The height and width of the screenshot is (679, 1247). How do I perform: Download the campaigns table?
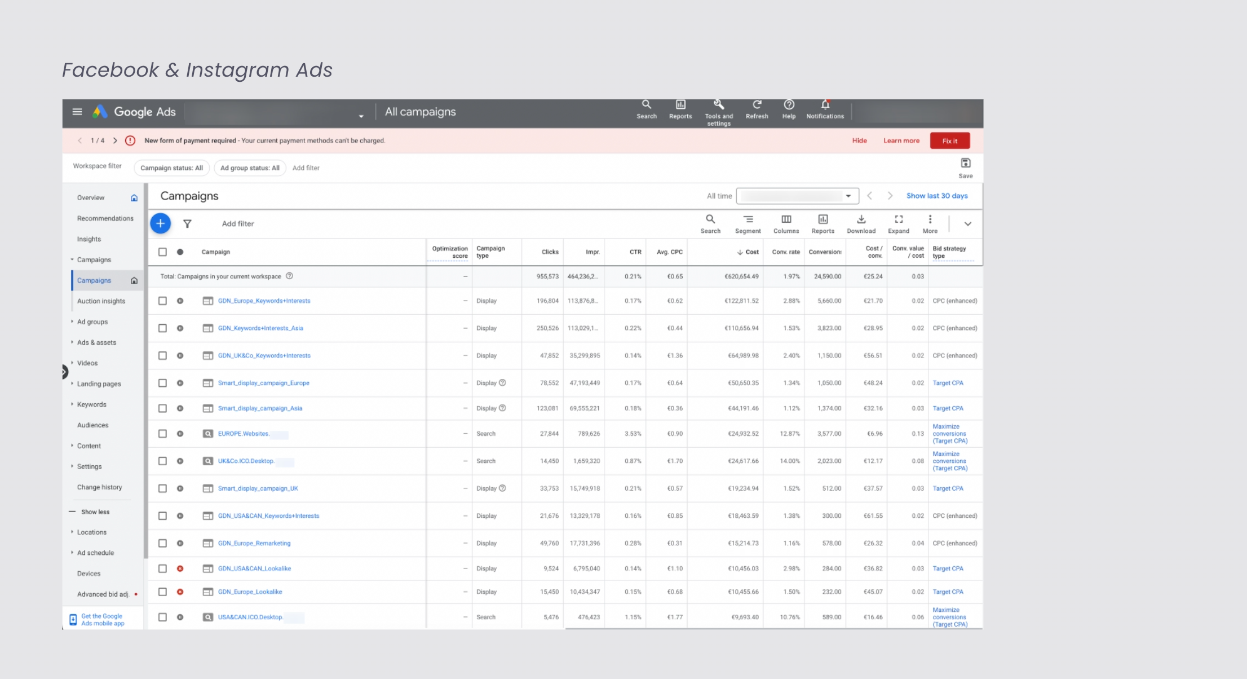point(861,224)
